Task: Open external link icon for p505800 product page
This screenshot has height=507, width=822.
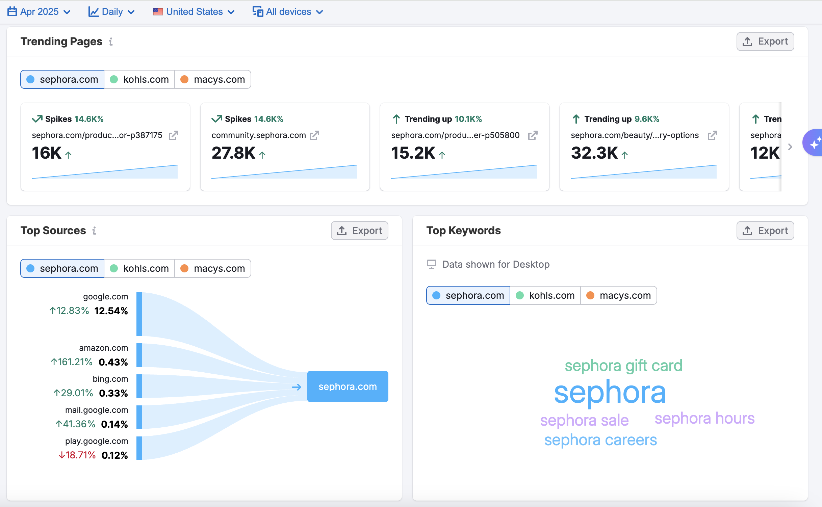Action: point(533,135)
